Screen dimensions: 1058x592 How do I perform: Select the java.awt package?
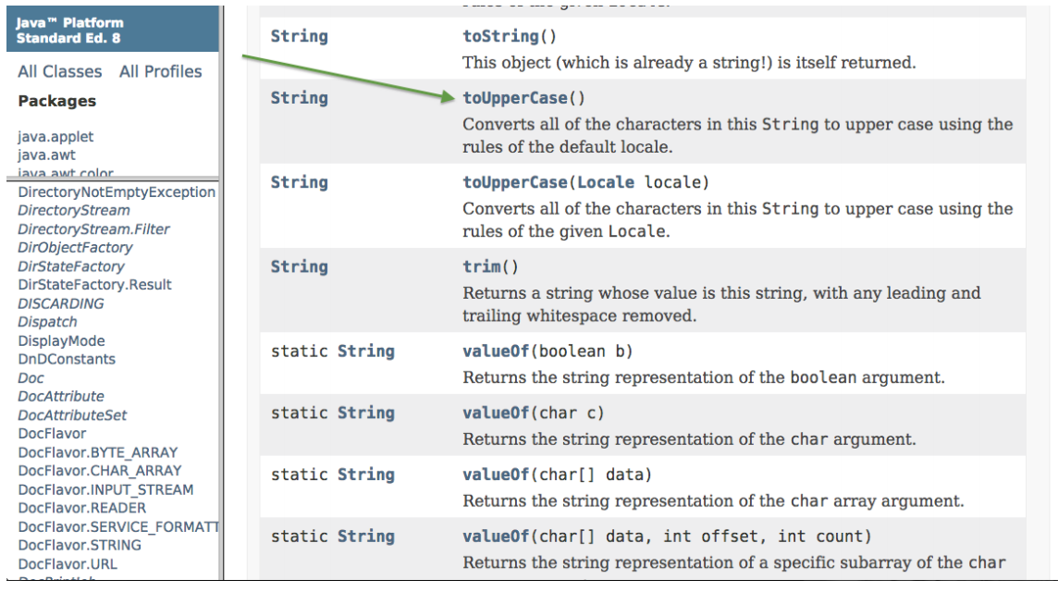click(x=46, y=155)
